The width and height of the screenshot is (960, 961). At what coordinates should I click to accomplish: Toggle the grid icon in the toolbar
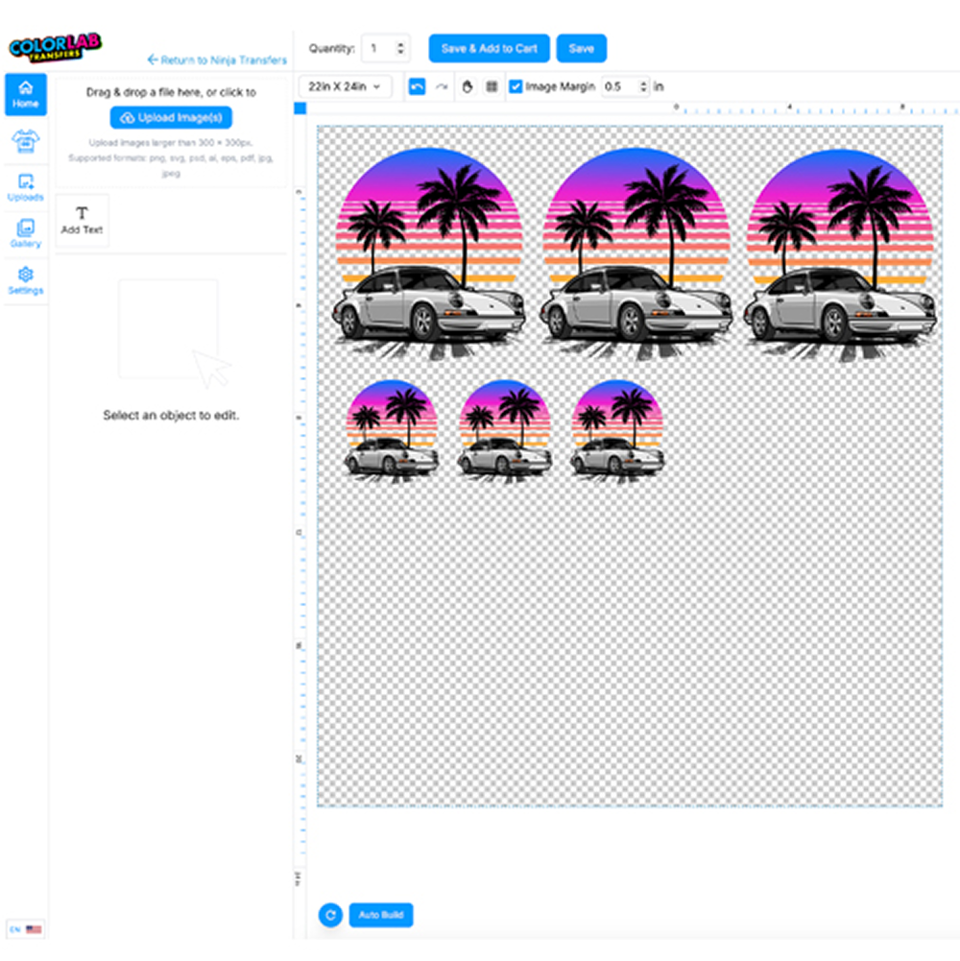click(492, 87)
